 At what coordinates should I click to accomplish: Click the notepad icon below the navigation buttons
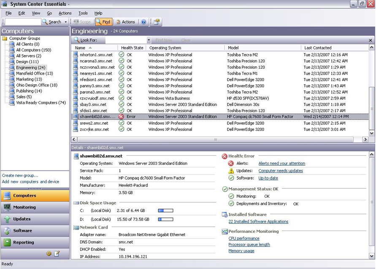(57, 253)
